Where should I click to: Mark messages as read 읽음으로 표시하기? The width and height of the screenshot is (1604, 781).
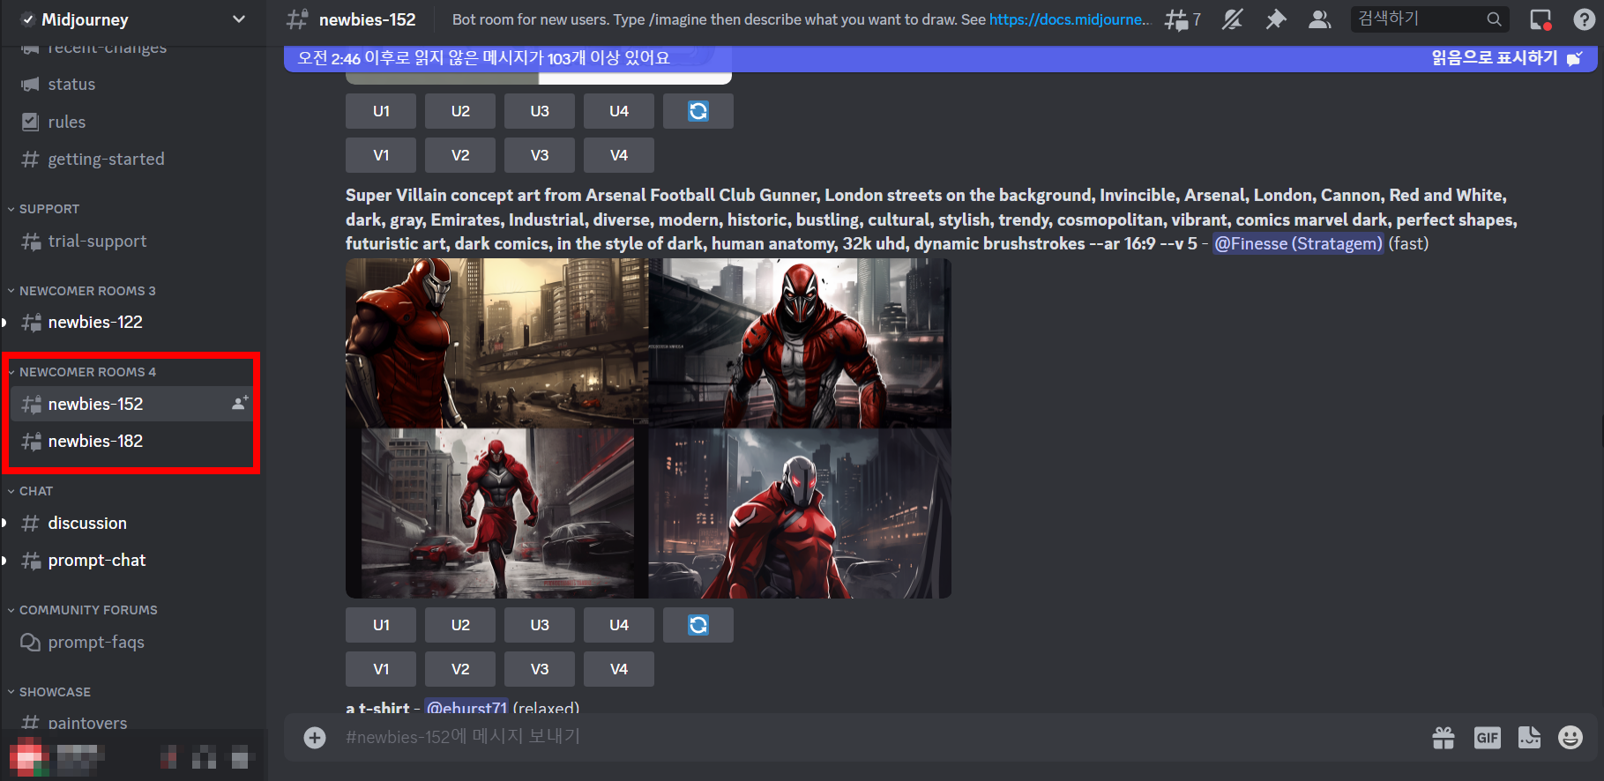pyautogui.click(x=1506, y=58)
